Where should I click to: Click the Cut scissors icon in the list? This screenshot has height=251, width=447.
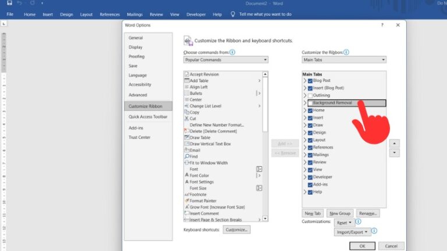click(x=187, y=119)
